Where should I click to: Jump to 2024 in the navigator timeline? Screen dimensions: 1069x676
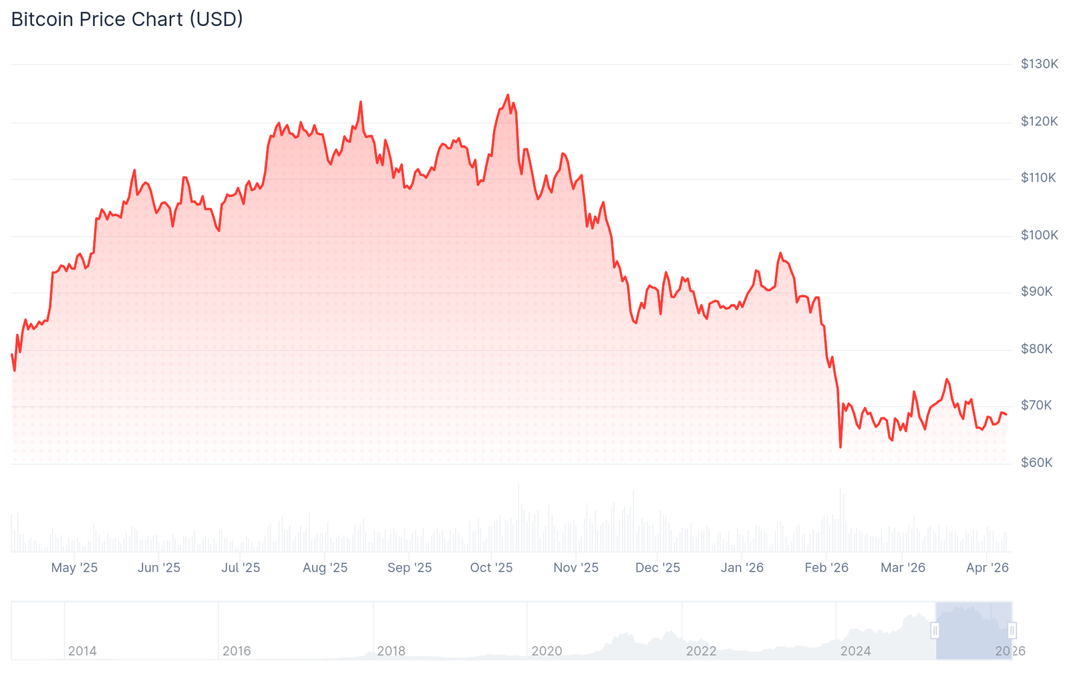coord(855,651)
